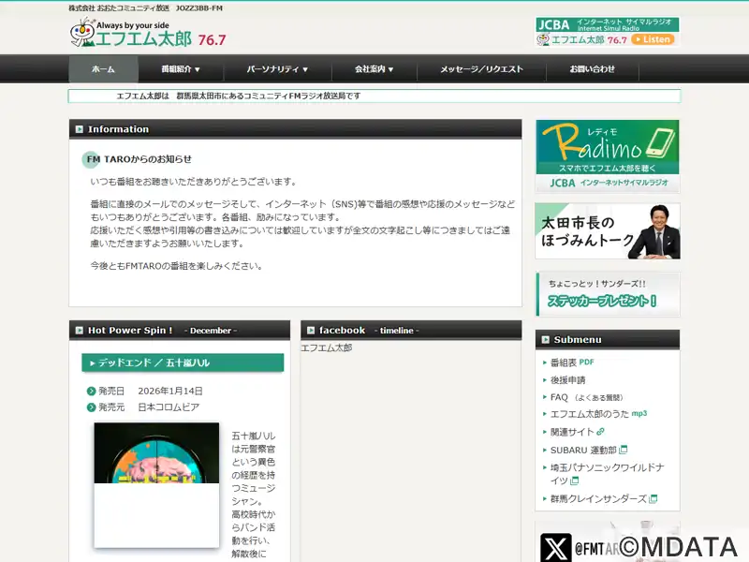Open the メッセージ/リクエスト menu item

point(481,68)
